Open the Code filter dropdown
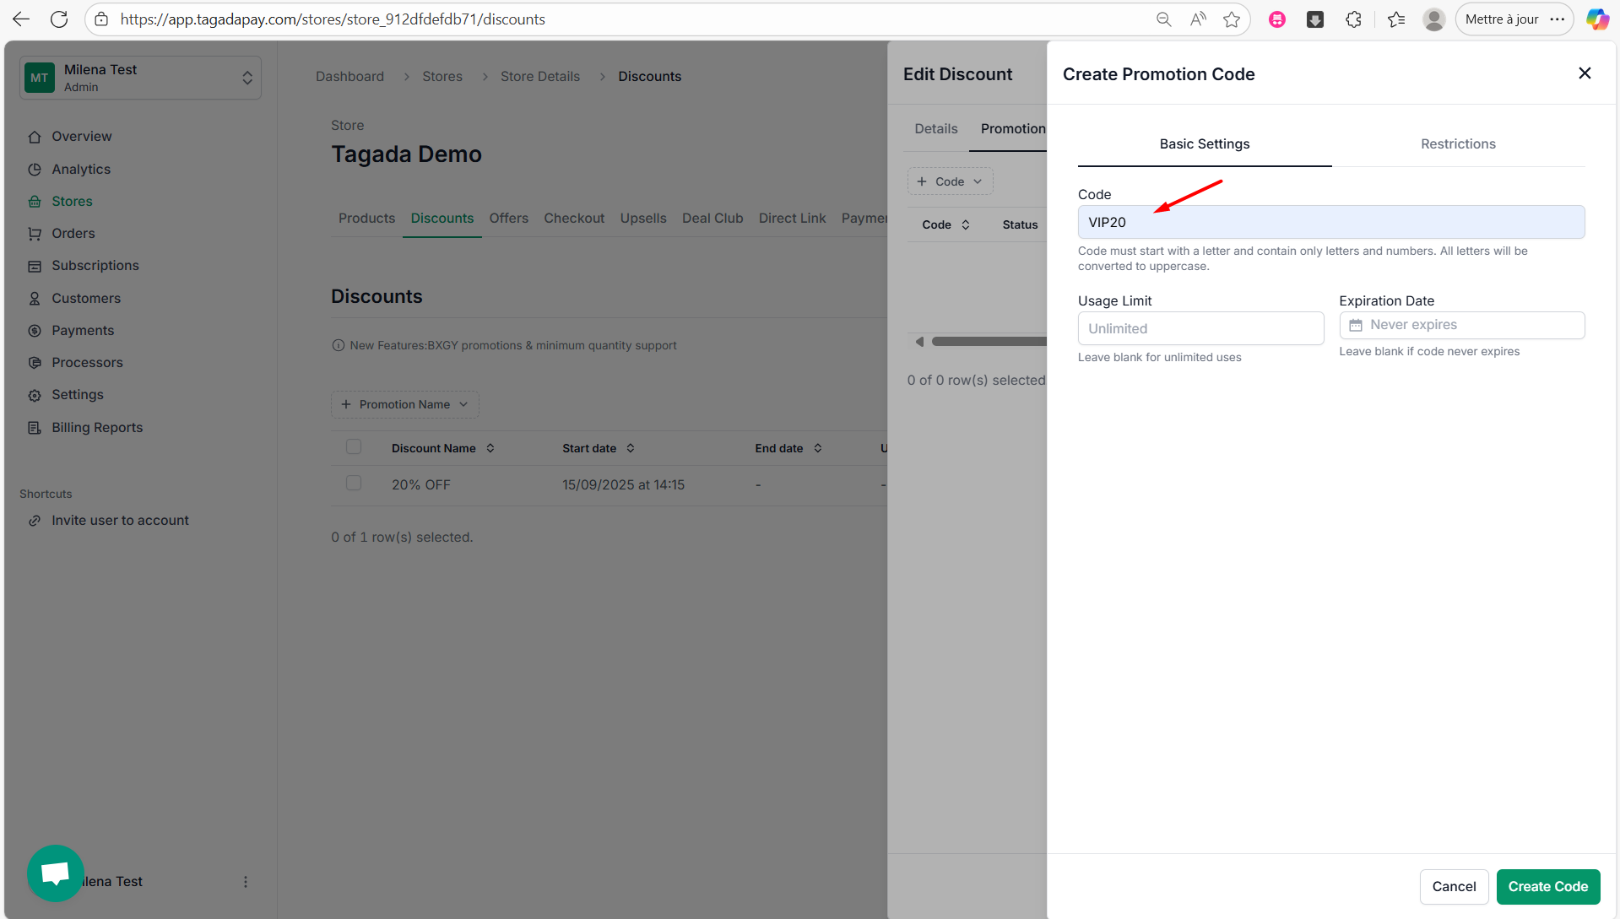The width and height of the screenshot is (1620, 919). tap(950, 181)
